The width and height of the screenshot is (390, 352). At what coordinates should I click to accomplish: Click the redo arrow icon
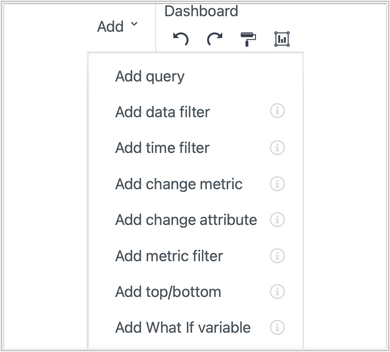click(215, 39)
